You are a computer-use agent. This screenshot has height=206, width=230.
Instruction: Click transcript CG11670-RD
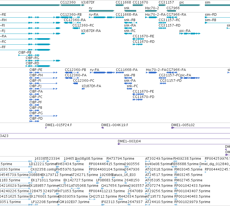[x=144, y=42]
